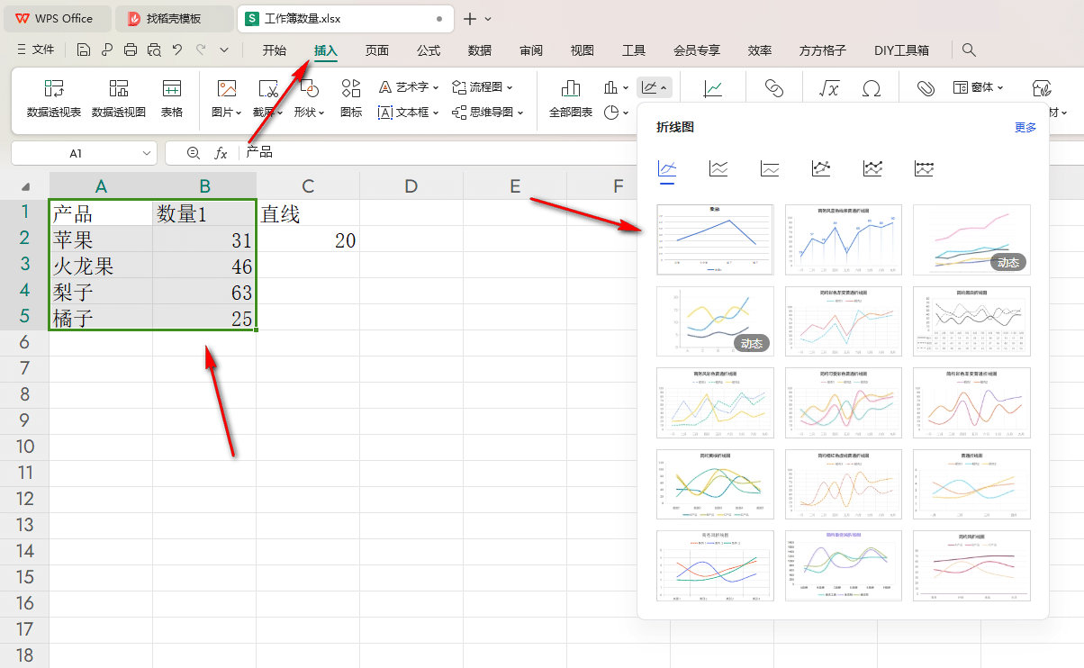
Task: Click the search magnifier icon after DIY工具箱
Action: tap(969, 50)
